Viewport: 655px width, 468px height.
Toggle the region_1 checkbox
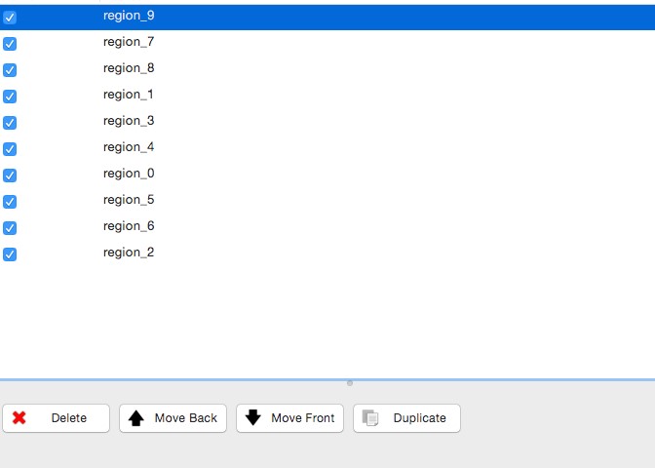click(10, 97)
